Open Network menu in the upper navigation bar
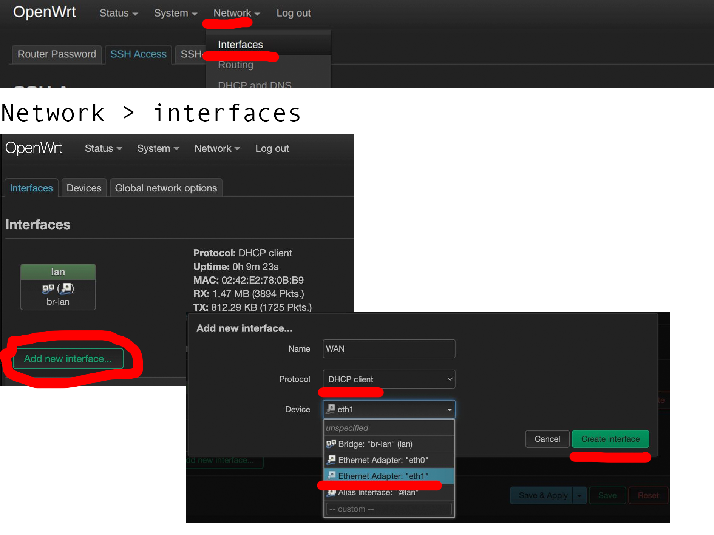This screenshot has width=714, height=535. click(x=236, y=13)
